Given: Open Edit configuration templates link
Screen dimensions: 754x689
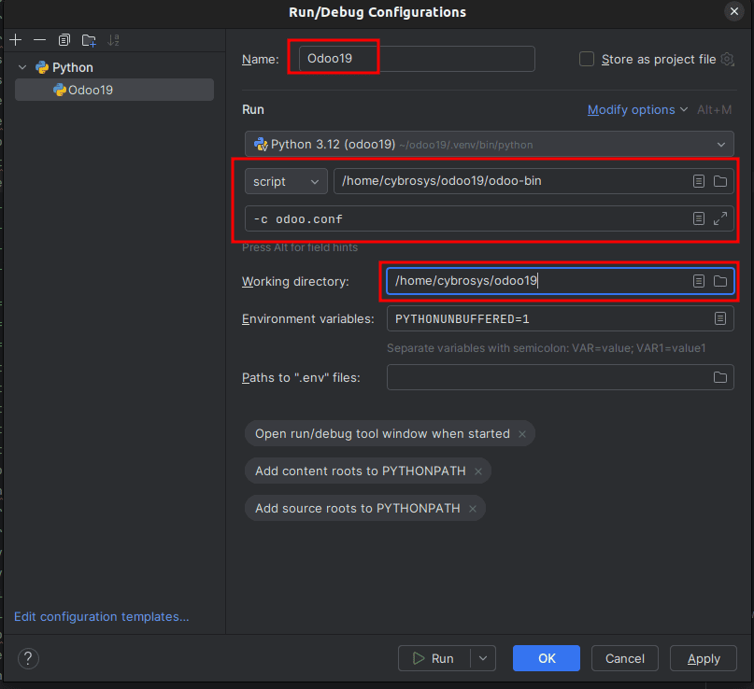Looking at the screenshot, I should (x=102, y=616).
